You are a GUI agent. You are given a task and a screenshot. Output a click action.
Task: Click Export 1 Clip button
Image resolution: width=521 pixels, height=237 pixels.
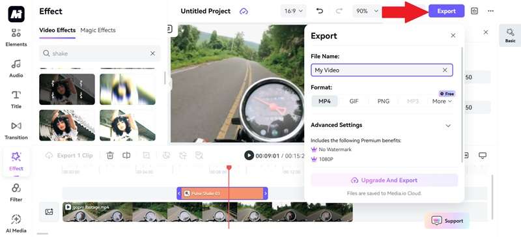69,155
